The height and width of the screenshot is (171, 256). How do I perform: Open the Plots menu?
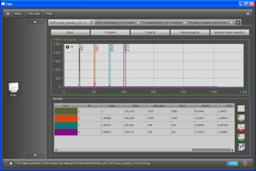[x=49, y=14]
